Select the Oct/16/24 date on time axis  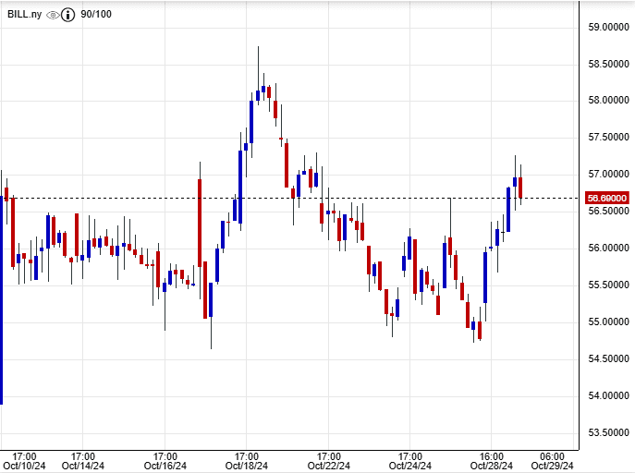pos(165,466)
